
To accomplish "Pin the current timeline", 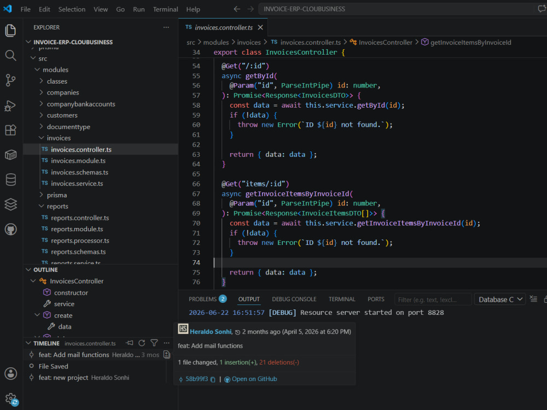I will click(130, 343).
